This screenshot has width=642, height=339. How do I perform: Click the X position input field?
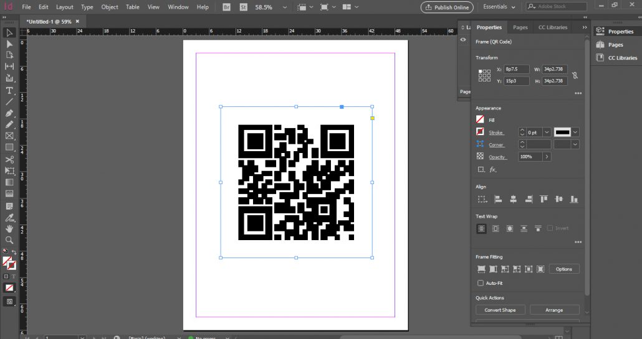517,70
